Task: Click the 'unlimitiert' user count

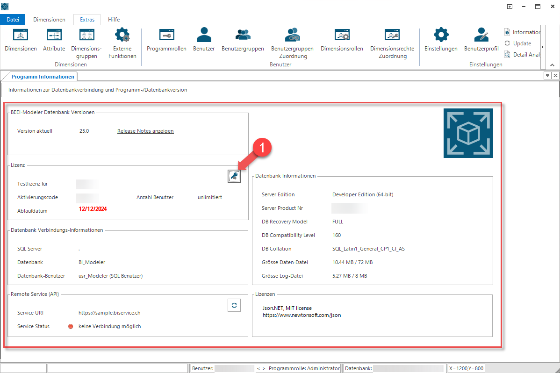Action: pyautogui.click(x=209, y=197)
